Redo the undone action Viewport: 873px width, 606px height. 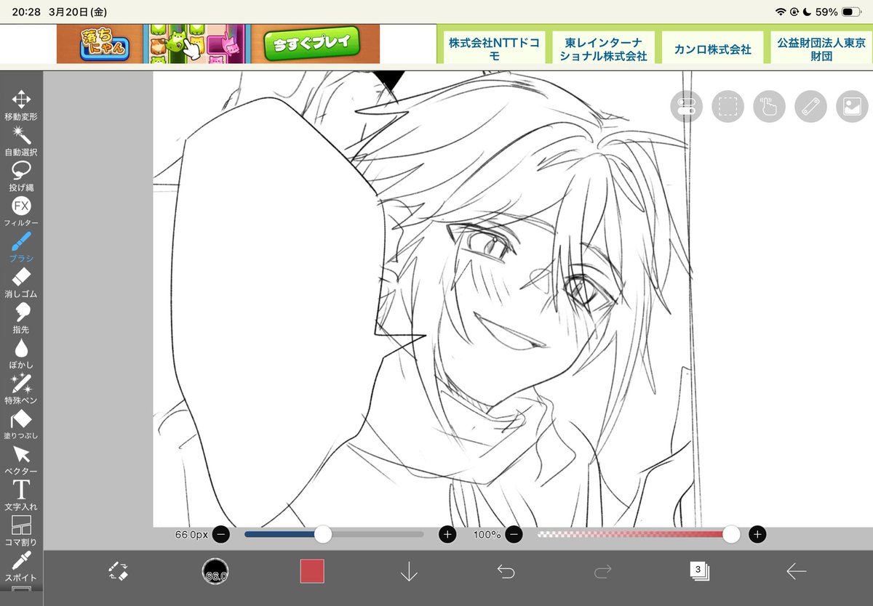pos(602,571)
